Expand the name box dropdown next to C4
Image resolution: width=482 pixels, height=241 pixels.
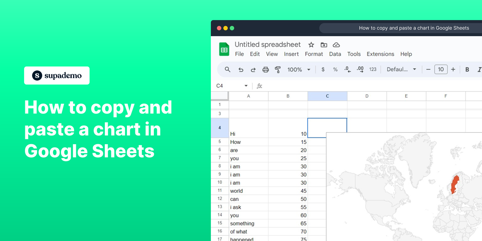246,86
